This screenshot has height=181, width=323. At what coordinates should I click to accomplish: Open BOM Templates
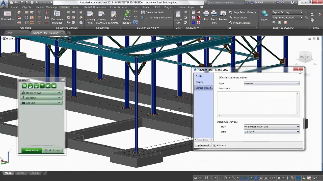114,17
